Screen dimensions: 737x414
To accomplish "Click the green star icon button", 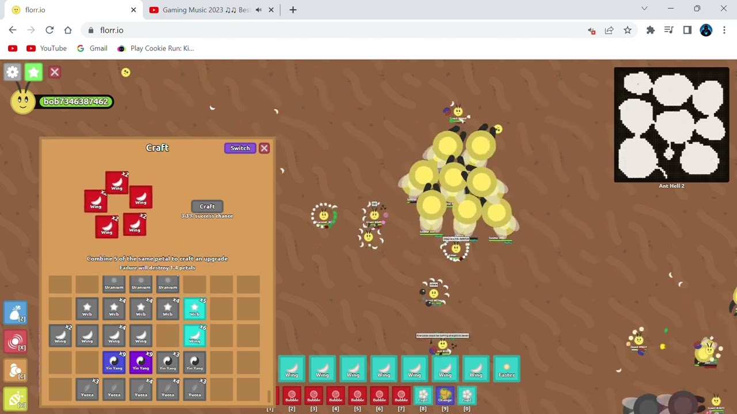I will coord(34,72).
